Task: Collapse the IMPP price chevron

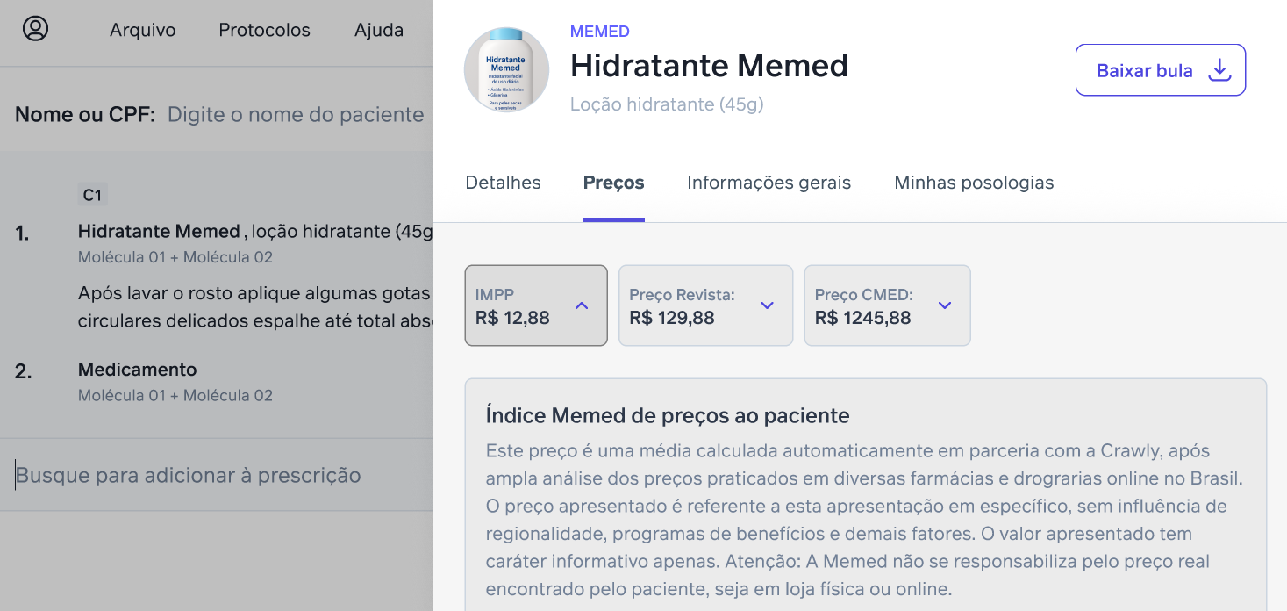Action: 582,305
